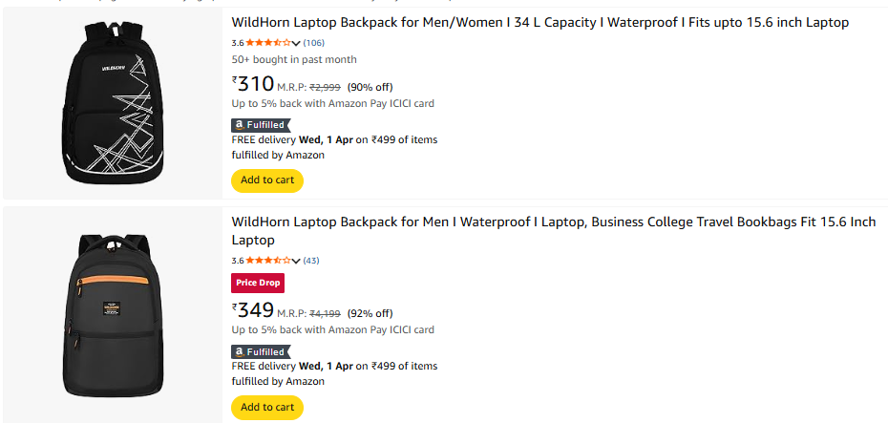The width and height of the screenshot is (888, 423).
Task: Click the ₹310 price
Action: [254, 85]
